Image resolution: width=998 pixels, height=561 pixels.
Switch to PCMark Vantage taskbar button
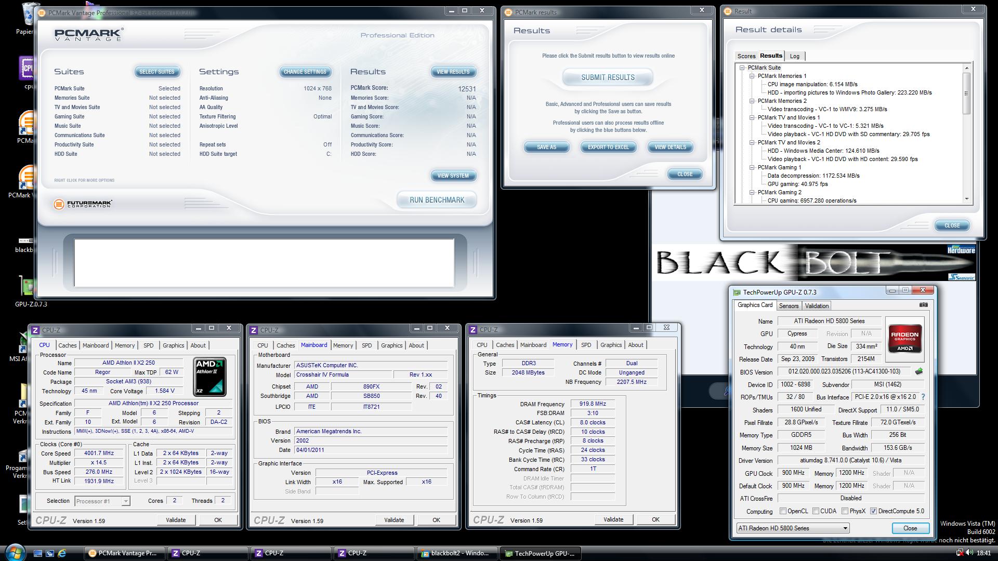(x=124, y=553)
